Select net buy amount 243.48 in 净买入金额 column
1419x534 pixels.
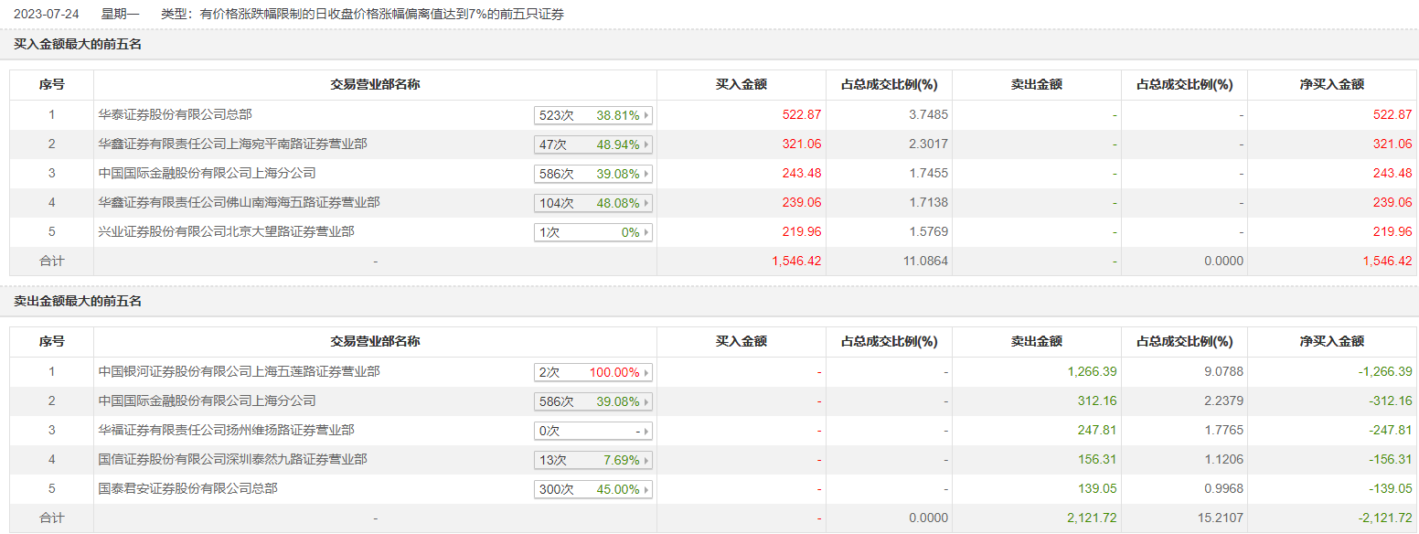[x=1392, y=173]
